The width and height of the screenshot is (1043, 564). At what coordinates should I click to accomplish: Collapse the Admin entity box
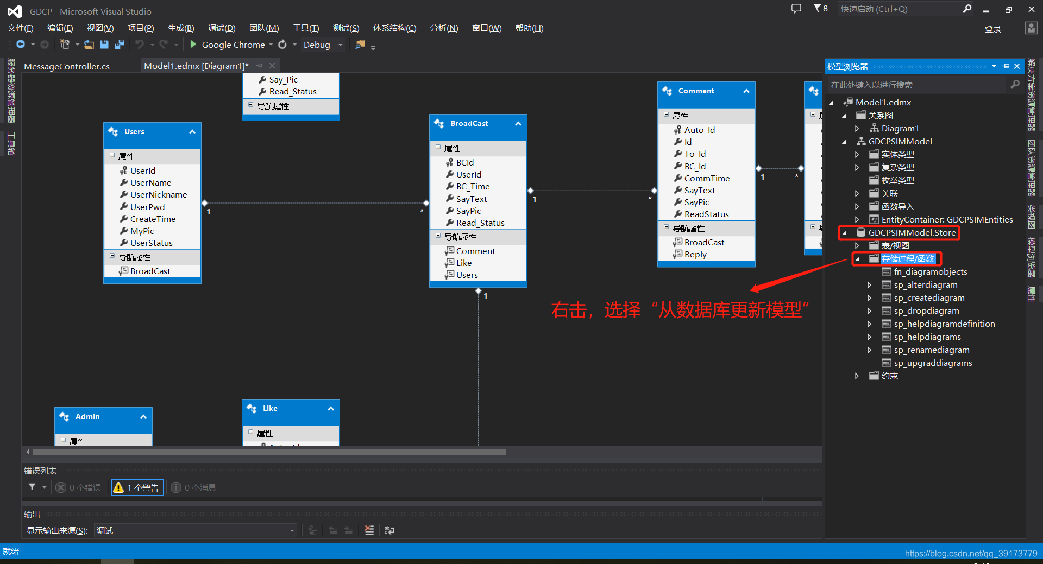[x=143, y=417]
